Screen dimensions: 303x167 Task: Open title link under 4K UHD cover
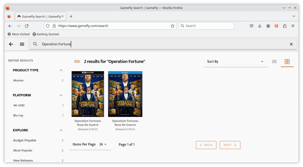(x=88, y=123)
